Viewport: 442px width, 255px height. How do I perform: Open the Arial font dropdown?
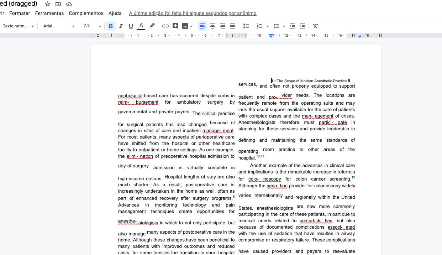[59, 26]
